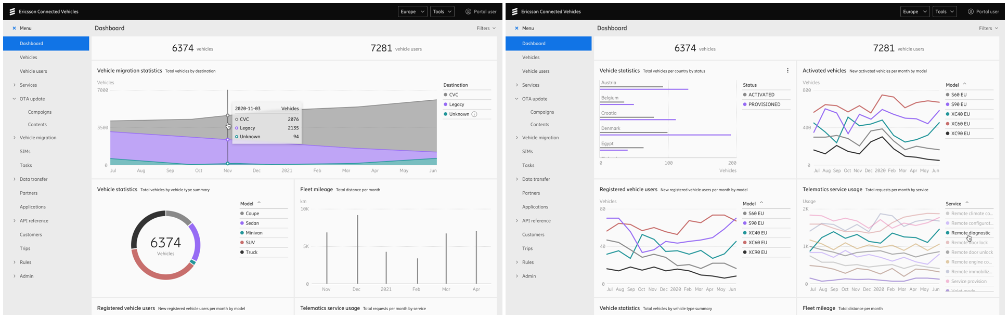The image size is (1008, 318).
Task: Sort Model legend with the caret in Activated vehicles
Action: tap(964, 84)
